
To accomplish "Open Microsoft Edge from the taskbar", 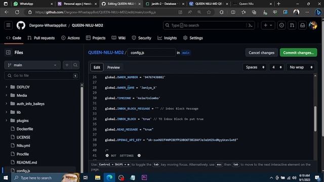I will [109, 177].
